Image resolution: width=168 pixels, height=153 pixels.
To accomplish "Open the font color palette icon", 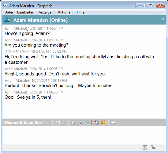I will click(x=96, y=123).
